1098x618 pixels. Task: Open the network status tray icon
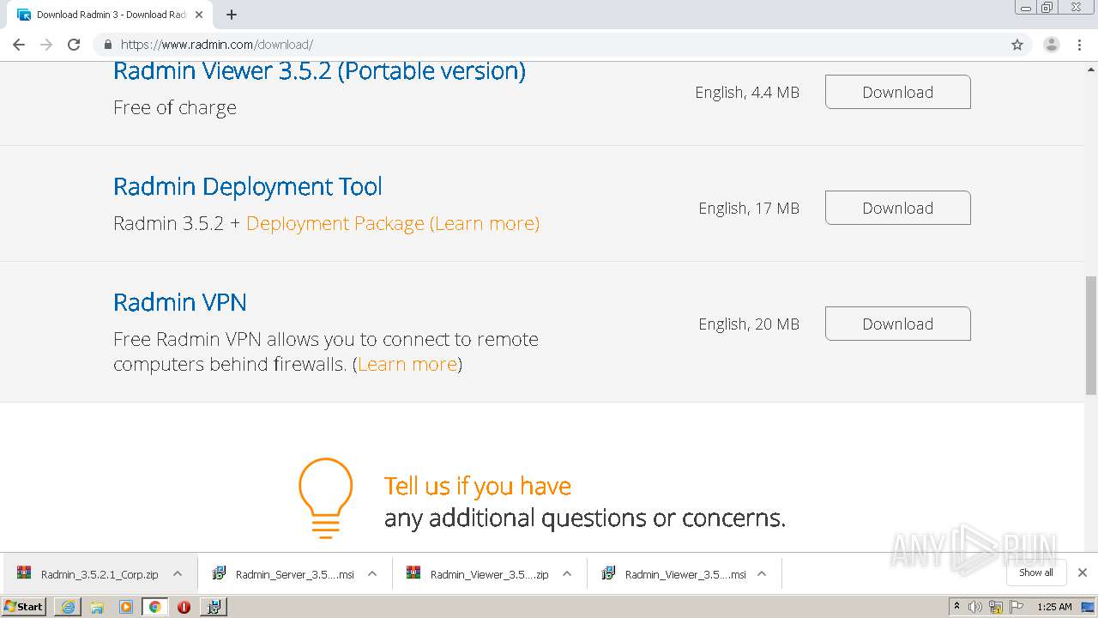pyautogui.click(x=996, y=607)
